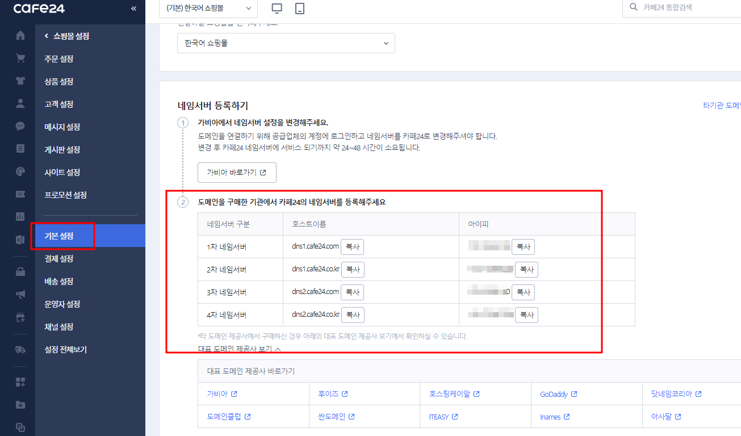Open the Messages chat bubble icon
Viewport: 741px width, 436px height.
point(20,126)
